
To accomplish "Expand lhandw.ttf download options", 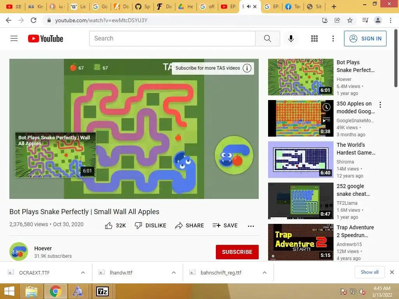I will [174, 273].
